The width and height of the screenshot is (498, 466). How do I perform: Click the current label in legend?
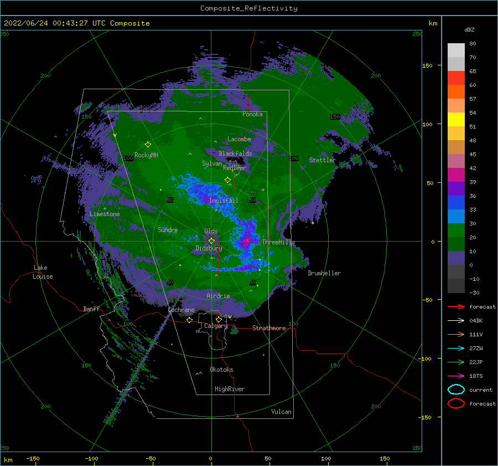coord(481,390)
